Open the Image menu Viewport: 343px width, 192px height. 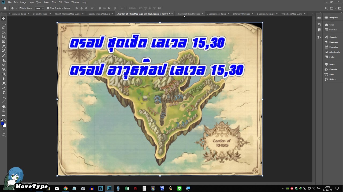click(x=23, y=2)
